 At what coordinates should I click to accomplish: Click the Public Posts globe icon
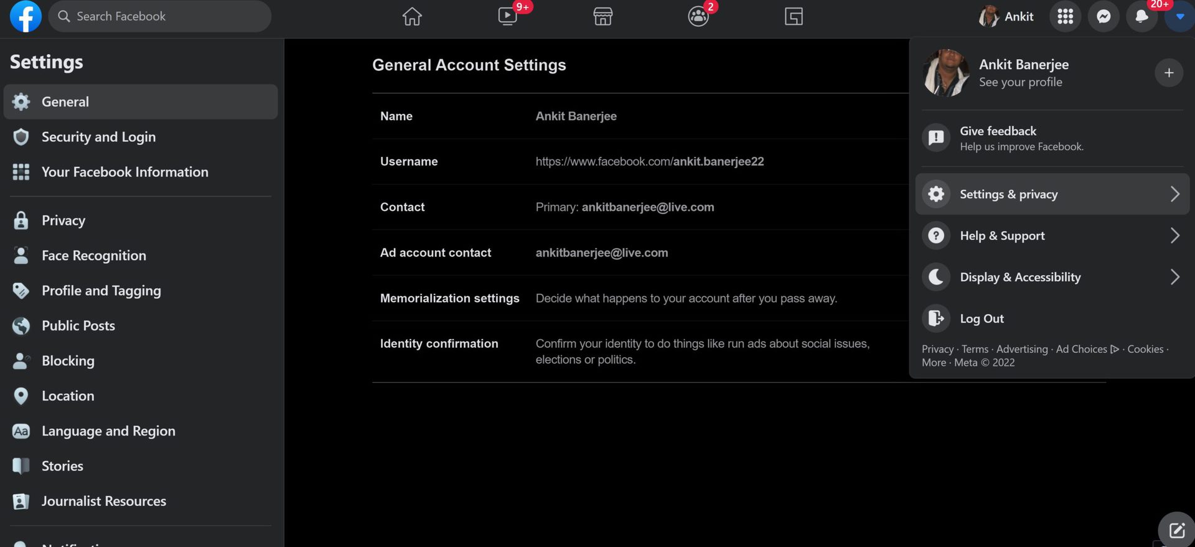click(x=21, y=325)
